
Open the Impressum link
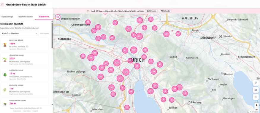18,111
